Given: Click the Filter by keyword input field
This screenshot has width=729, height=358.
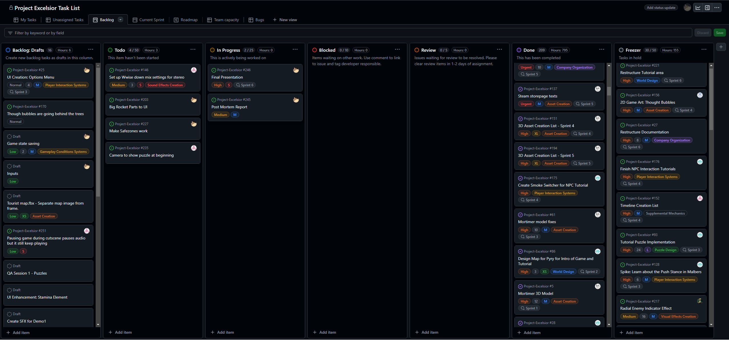Looking at the screenshot, I should point(343,33).
